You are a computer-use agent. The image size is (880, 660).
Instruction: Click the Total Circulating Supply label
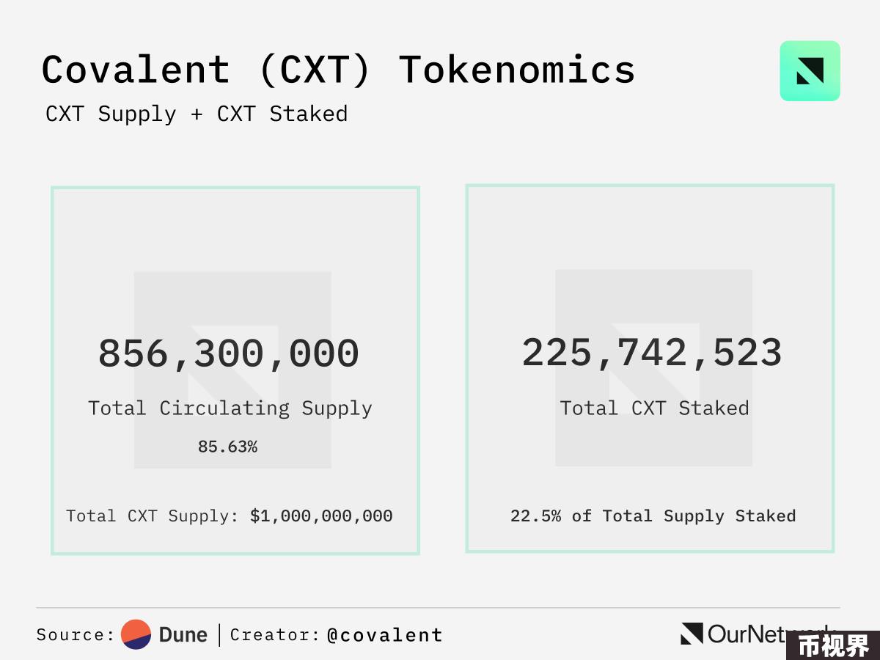230,408
